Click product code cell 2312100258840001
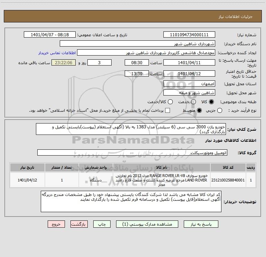The width and height of the screenshot is (266, 257). (x=228, y=180)
